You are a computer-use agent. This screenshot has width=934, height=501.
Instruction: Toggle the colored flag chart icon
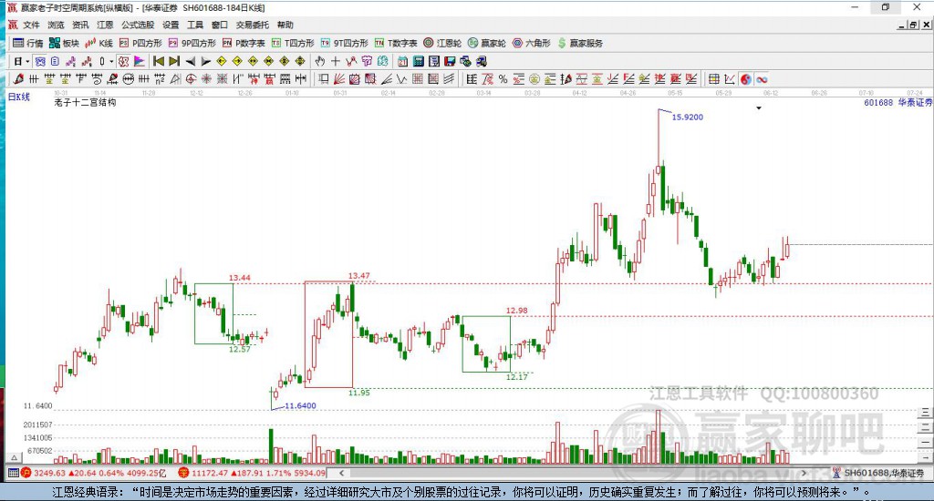140,61
